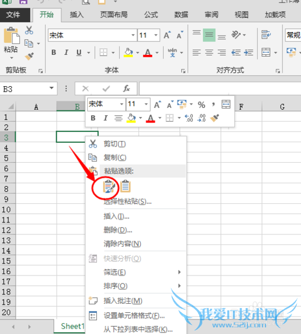Click Format Painter in mini toolbar
301x334 pixels.
(x=214, y=118)
